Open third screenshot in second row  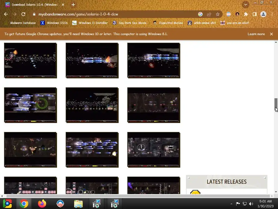pos(154,105)
